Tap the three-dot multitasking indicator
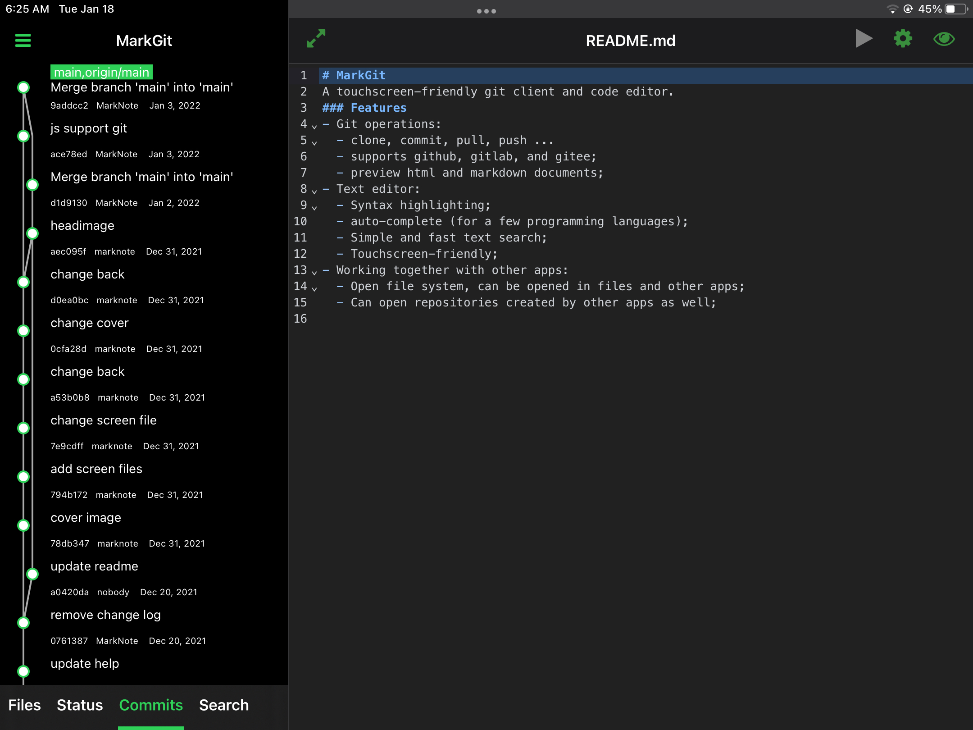This screenshot has height=730, width=973. [486, 11]
